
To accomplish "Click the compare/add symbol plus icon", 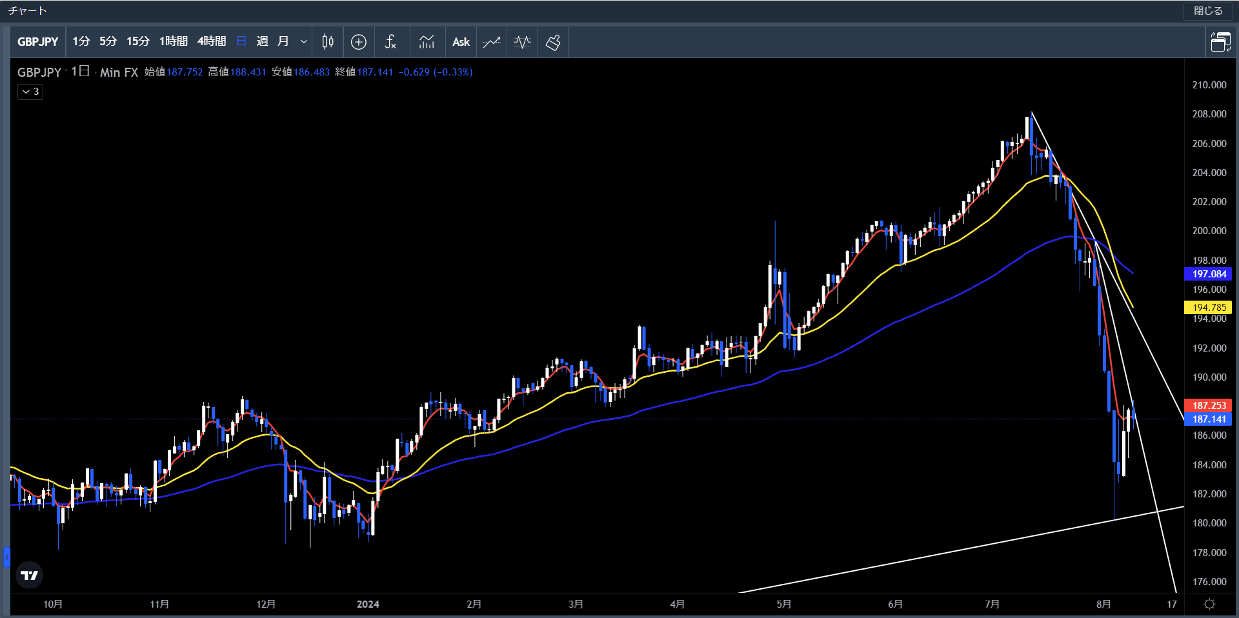I will pyautogui.click(x=359, y=42).
